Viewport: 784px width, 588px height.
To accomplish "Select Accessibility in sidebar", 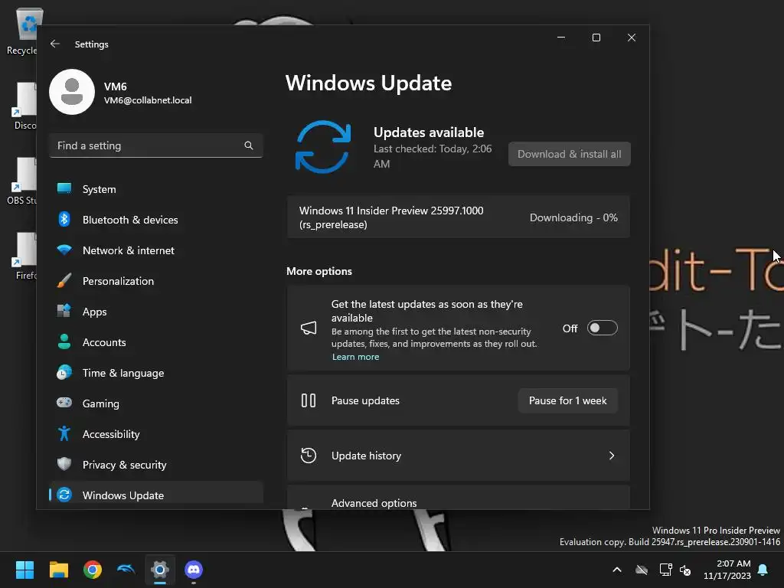I will (x=156, y=434).
